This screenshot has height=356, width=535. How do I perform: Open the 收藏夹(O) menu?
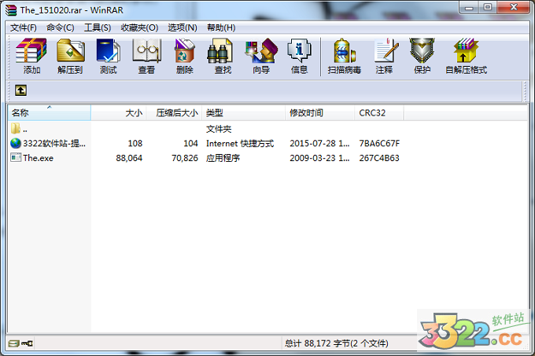(139, 28)
